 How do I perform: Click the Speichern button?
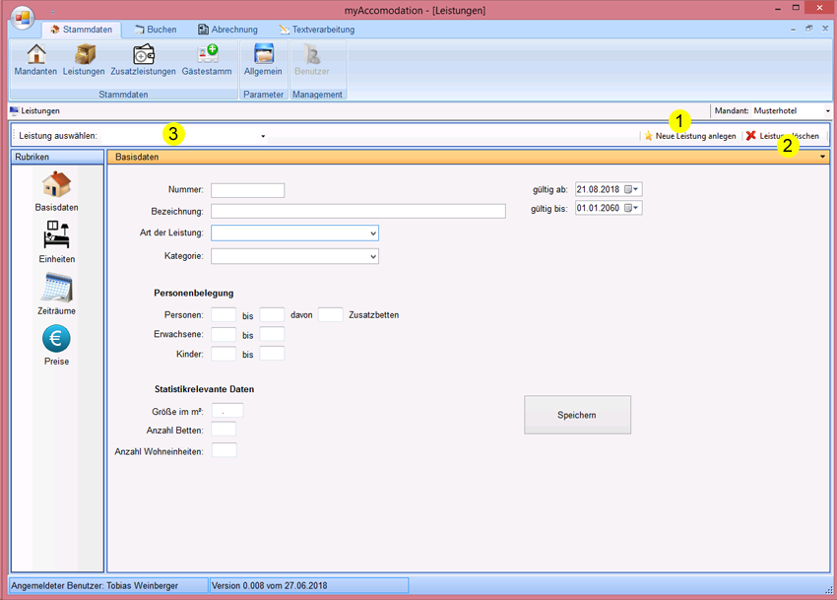(x=577, y=415)
